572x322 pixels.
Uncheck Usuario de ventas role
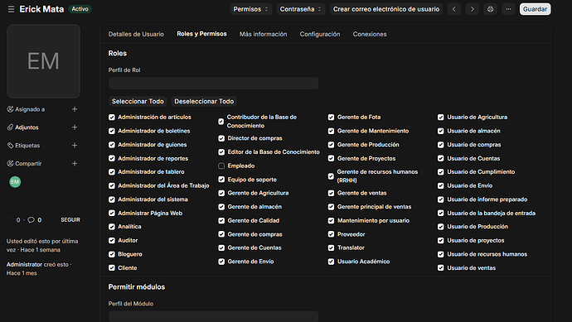pyautogui.click(x=441, y=268)
